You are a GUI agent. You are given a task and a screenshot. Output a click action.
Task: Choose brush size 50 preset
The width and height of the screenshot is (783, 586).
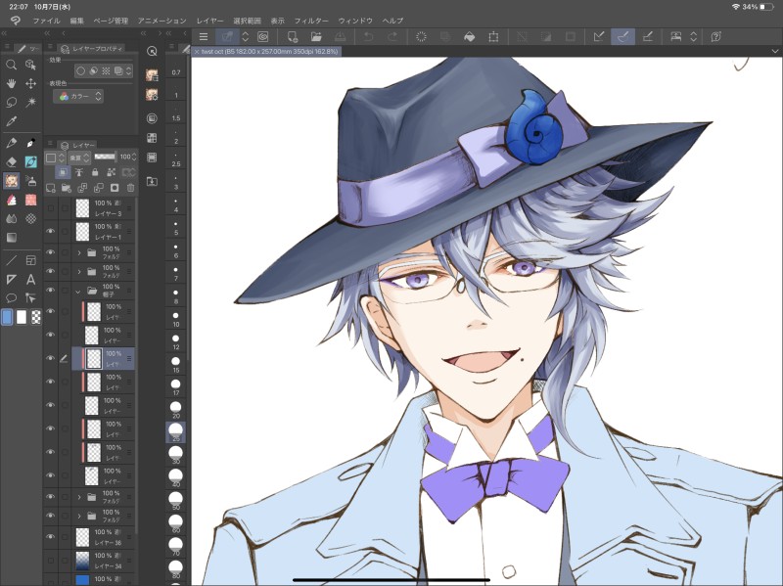pos(176,501)
